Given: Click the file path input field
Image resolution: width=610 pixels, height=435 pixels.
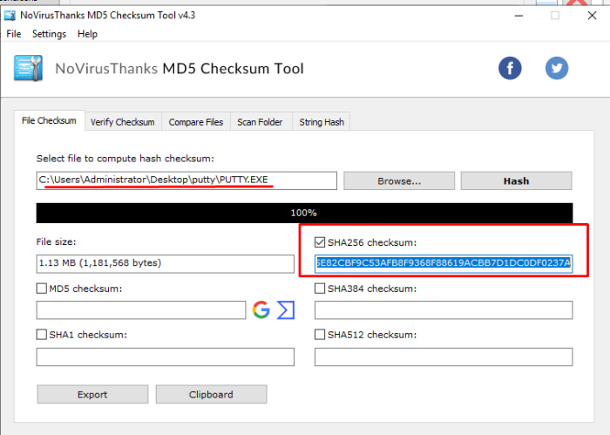Looking at the screenshot, I should click(x=186, y=180).
